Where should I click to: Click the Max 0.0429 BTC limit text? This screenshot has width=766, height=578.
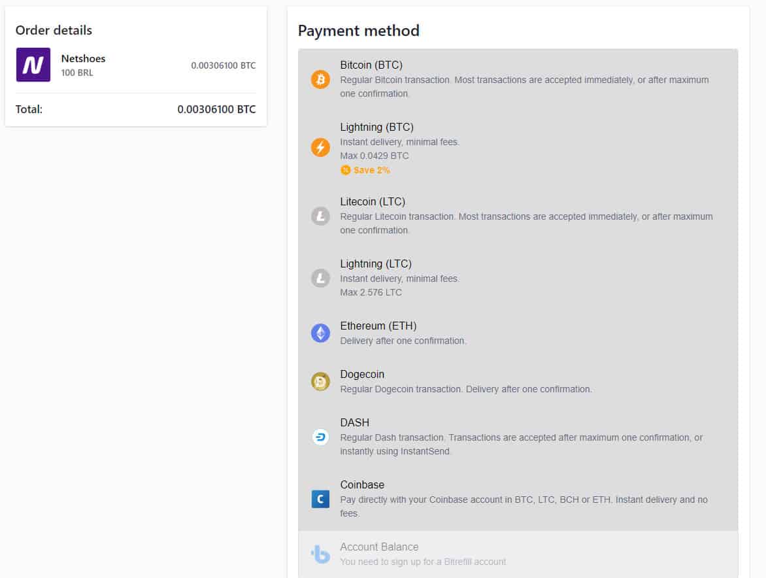[x=375, y=156]
